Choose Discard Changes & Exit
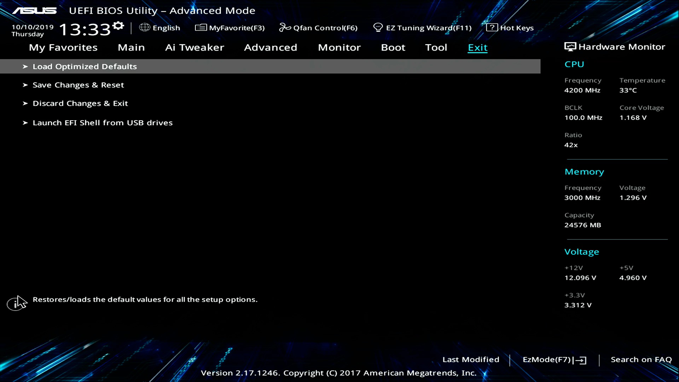Image resolution: width=679 pixels, height=382 pixels. [x=80, y=103]
